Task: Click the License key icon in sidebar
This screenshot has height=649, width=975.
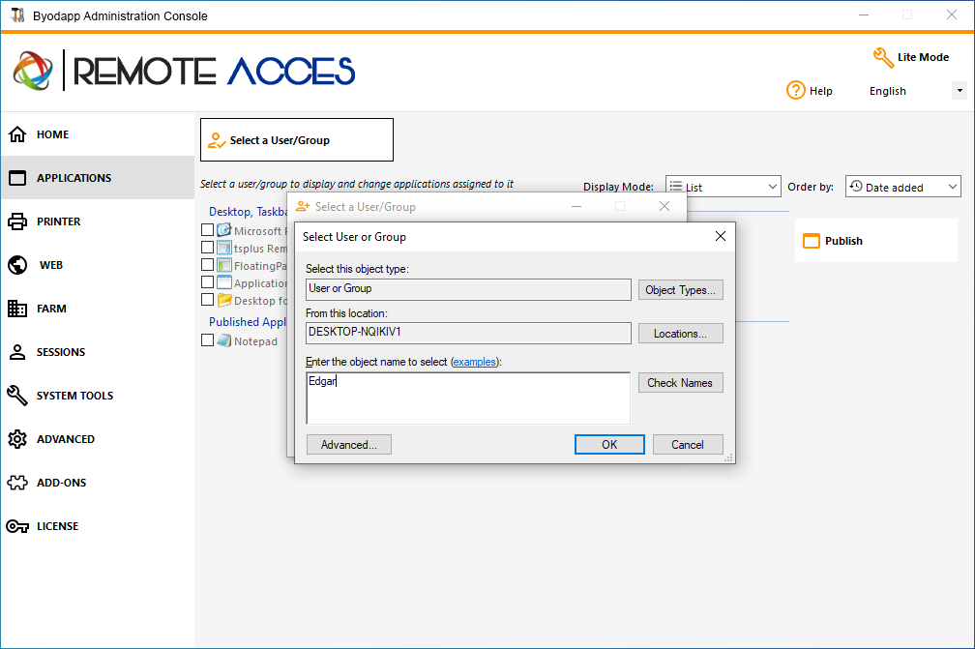Action: [x=17, y=526]
